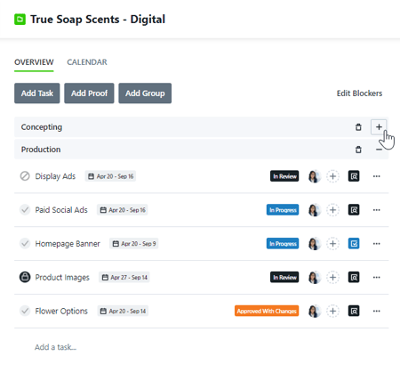Open the In Review status on Display Ads
The width and height of the screenshot is (400, 365).
[x=284, y=176]
